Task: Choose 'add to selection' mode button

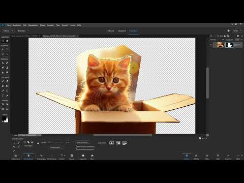Action: (28, 142)
